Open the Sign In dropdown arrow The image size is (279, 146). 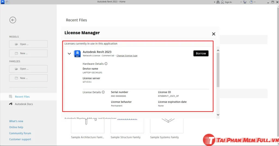coord(241,2)
